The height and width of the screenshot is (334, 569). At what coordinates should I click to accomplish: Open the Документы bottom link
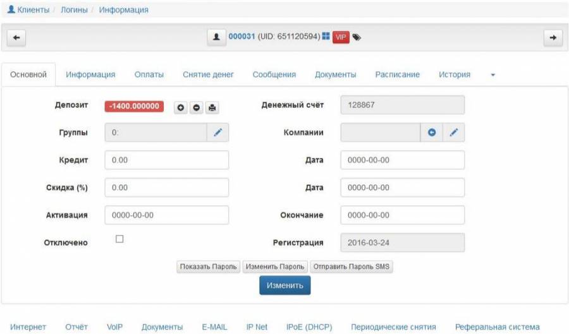point(162,327)
